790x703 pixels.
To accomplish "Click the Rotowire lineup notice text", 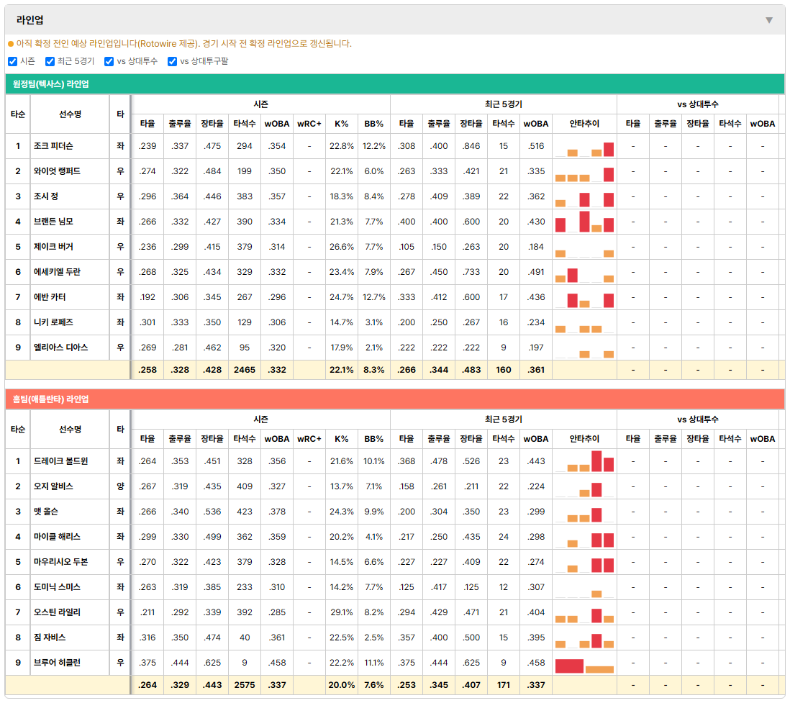I will (x=183, y=44).
